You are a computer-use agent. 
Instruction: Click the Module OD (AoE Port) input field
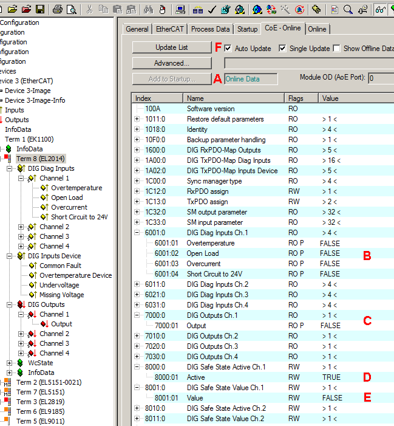click(x=381, y=78)
